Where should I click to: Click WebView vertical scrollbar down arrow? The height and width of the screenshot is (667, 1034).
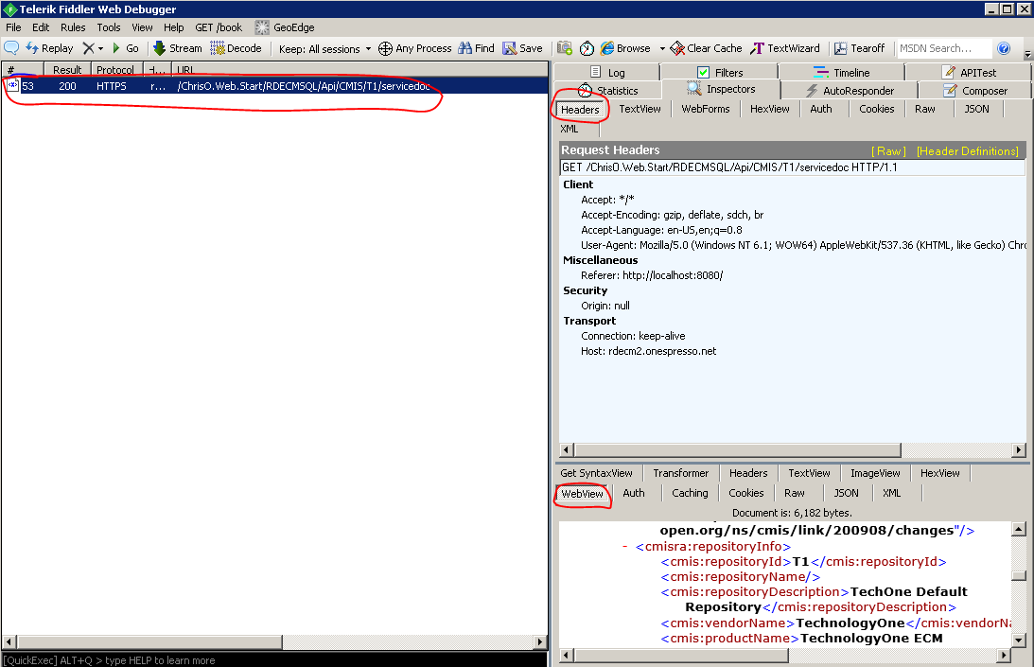pos(1018,640)
